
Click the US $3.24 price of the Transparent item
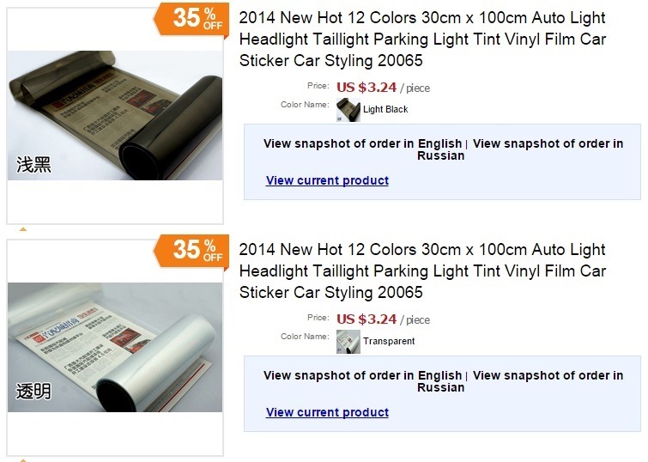366,319
